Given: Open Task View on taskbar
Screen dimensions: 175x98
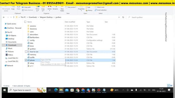Looking at the screenshot, I should tap(50, 90).
